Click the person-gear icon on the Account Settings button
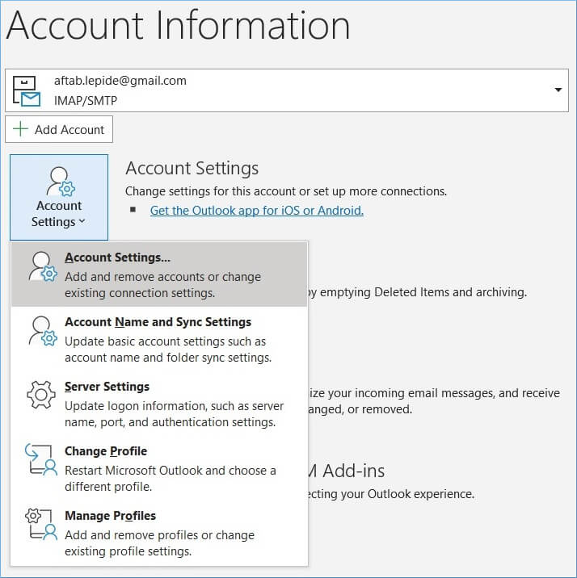The image size is (577, 578). (60, 182)
